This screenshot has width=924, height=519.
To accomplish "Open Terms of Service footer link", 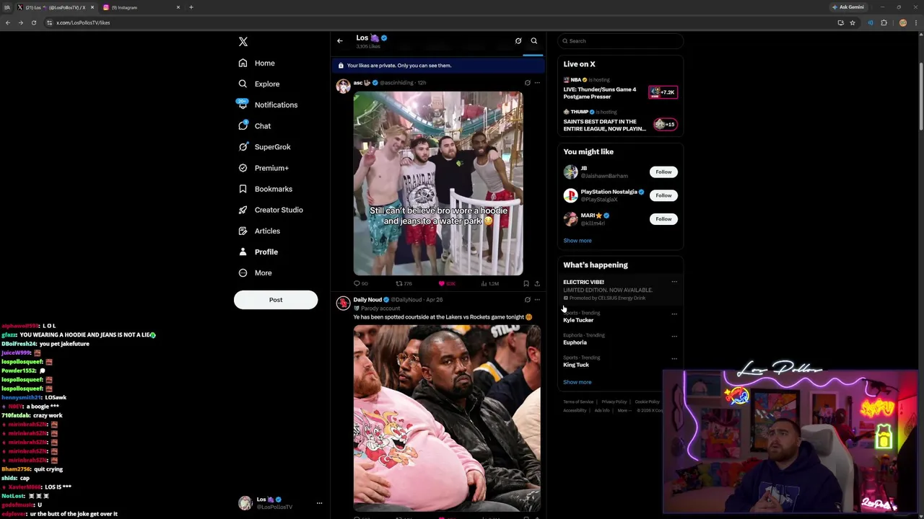I will pos(578,402).
